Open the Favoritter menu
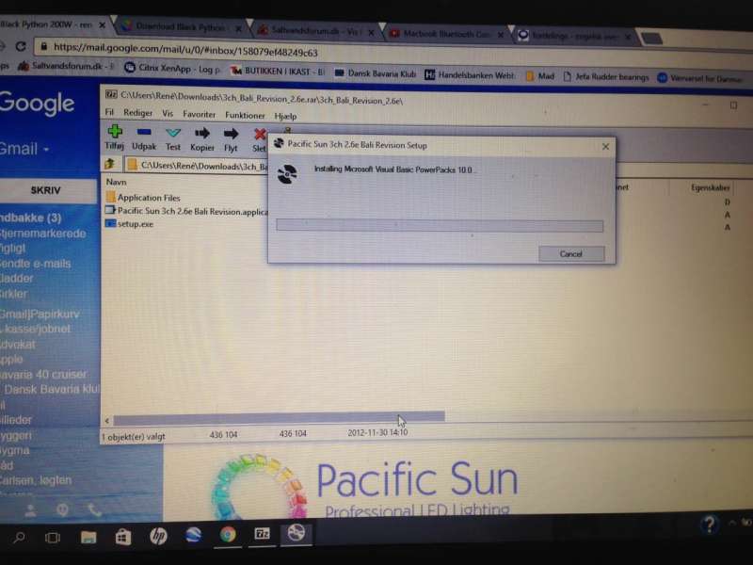753x565 pixels. (199, 113)
